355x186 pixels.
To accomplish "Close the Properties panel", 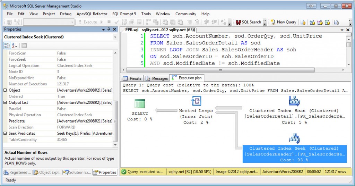I will 114,29.
